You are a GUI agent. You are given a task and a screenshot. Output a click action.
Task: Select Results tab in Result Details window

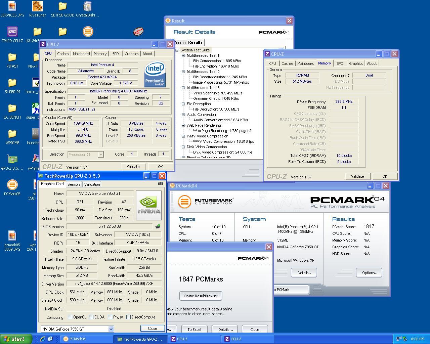(x=195, y=42)
